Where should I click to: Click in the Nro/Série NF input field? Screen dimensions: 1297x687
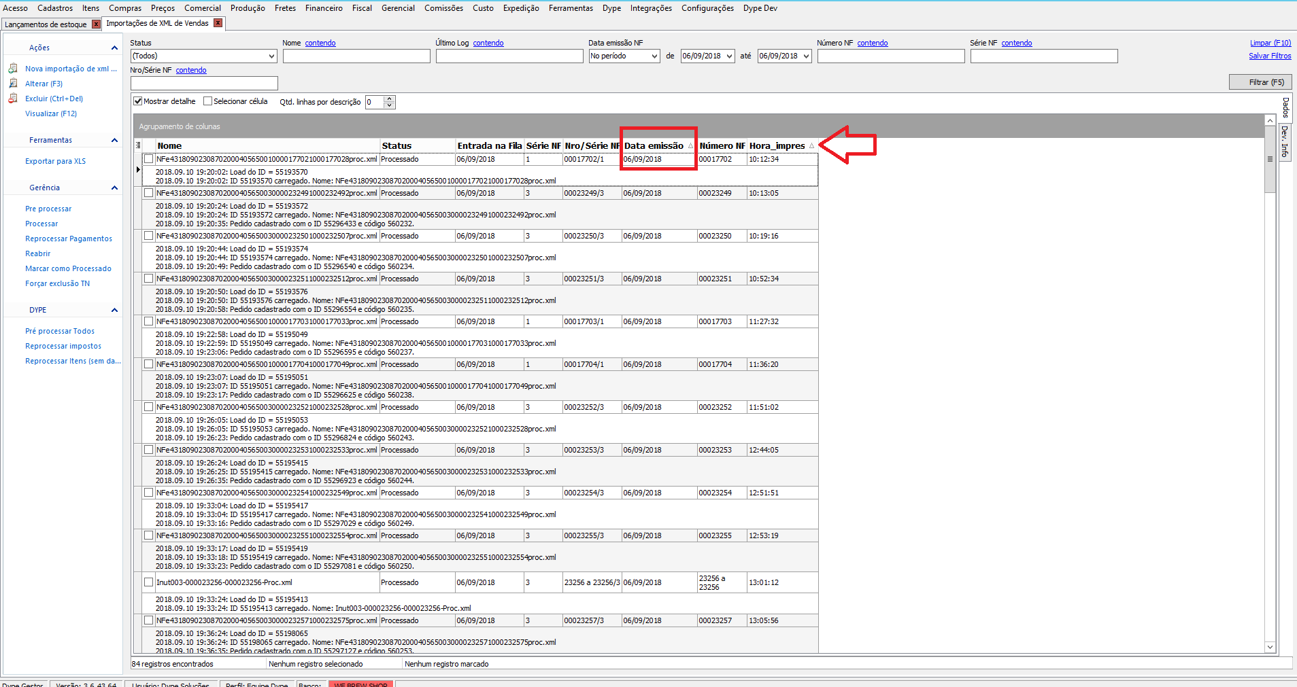204,83
